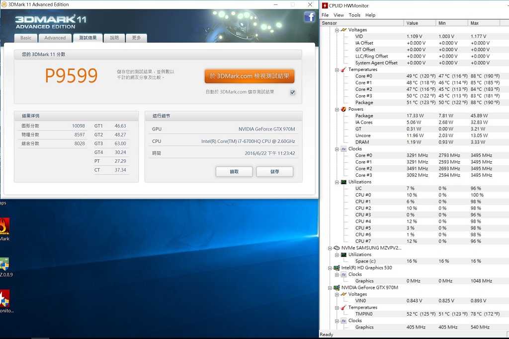Screen dimensions: 509x339
Task: Click the Utilizations icon under NVMe SAMSUNG
Action: (x=343, y=255)
